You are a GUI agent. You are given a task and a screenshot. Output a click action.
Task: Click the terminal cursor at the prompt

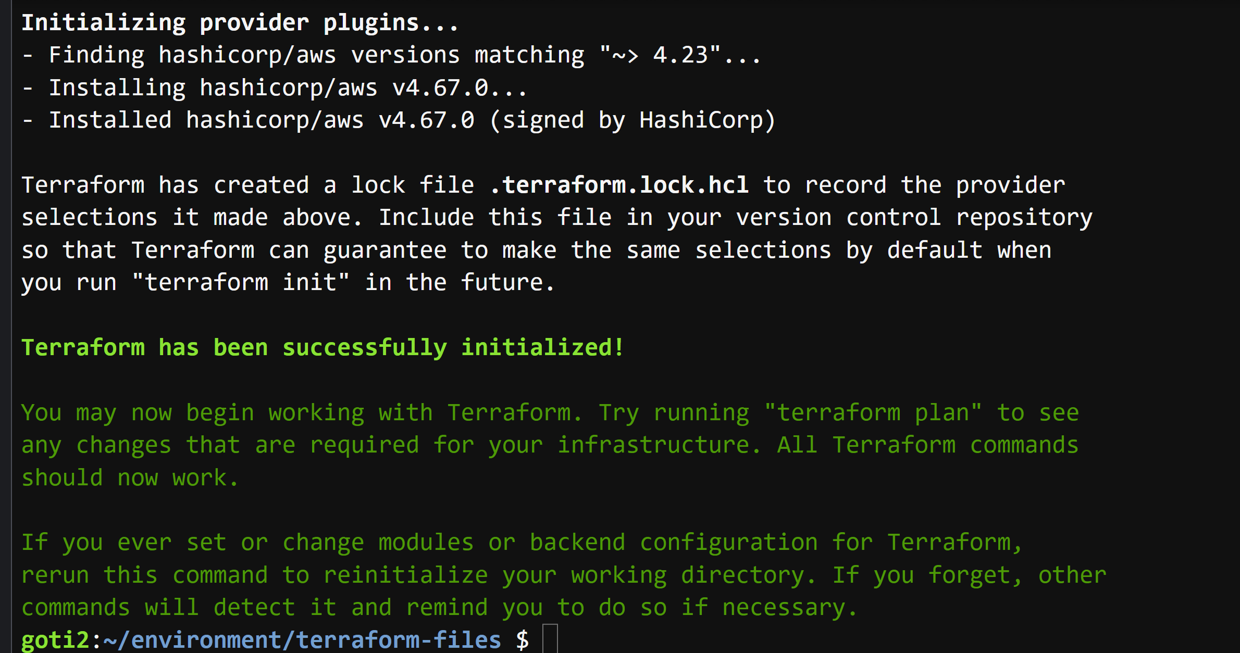[550, 638]
